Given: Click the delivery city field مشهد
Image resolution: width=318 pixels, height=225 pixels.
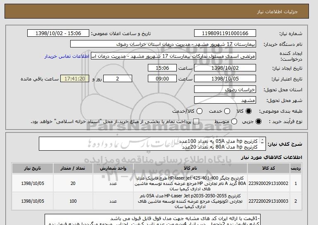Looking at the screenshot, I should tap(225, 100).
